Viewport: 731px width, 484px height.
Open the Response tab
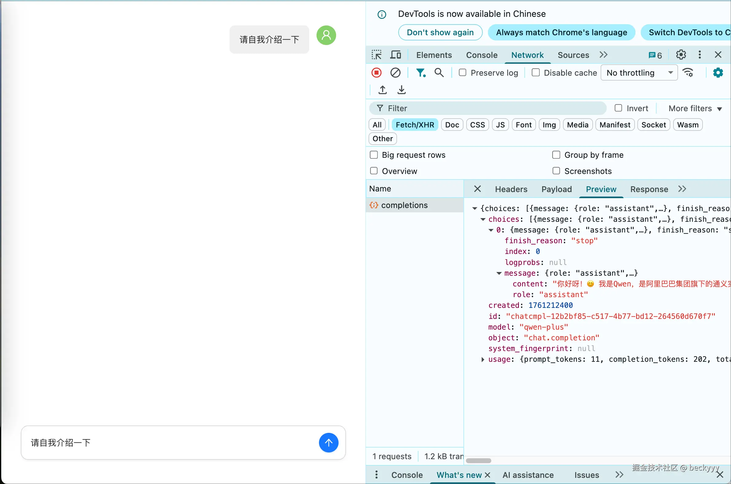(649, 189)
